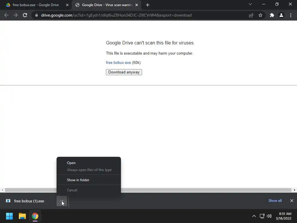Screen dimensions: 297x223
Task: Click the browser forward arrow
Action: [x=16, y=15]
